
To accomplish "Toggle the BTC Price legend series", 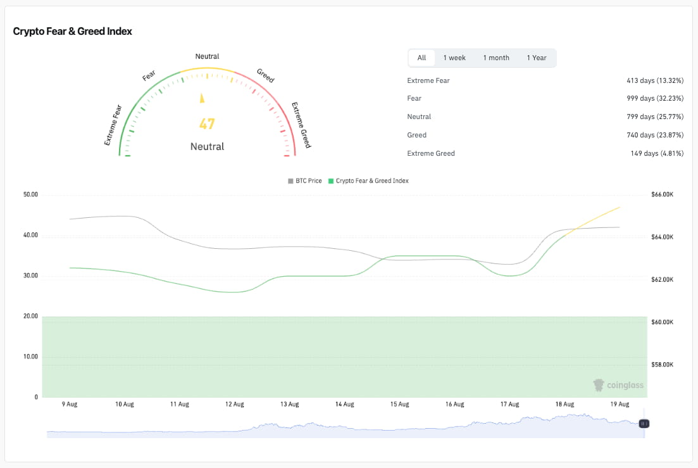I will tap(305, 180).
